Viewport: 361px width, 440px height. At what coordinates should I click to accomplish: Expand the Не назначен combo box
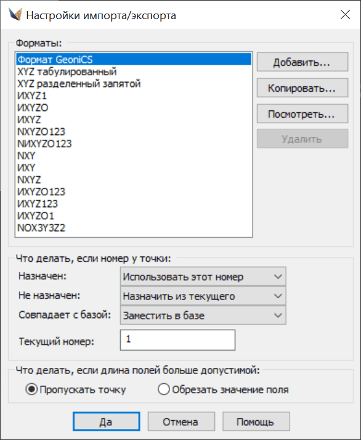pyautogui.click(x=203, y=296)
